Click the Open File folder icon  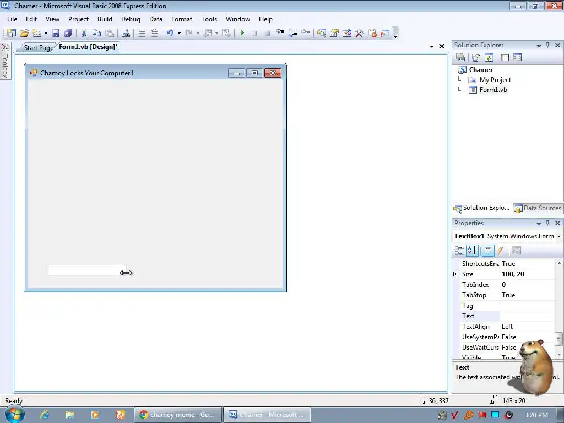[24, 33]
